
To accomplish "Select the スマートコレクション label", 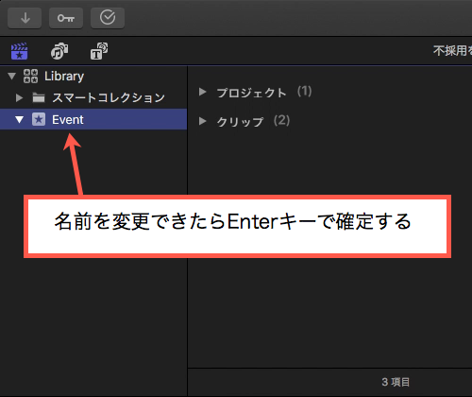I will coord(109,97).
